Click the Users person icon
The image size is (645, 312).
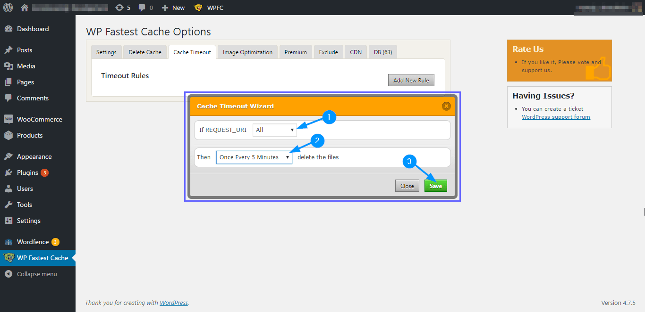click(8, 189)
